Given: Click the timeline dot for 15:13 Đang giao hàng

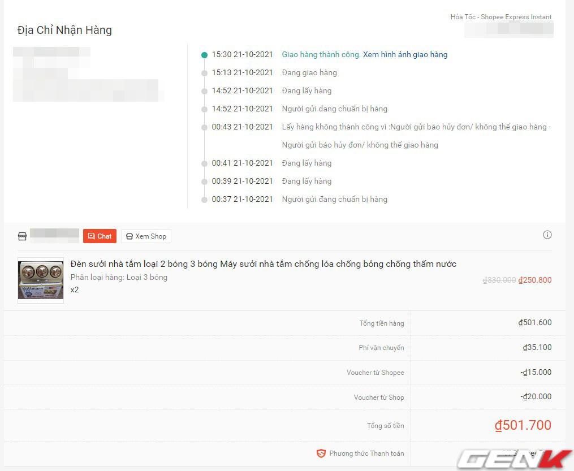Looking at the screenshot, I should pos(204,73).
